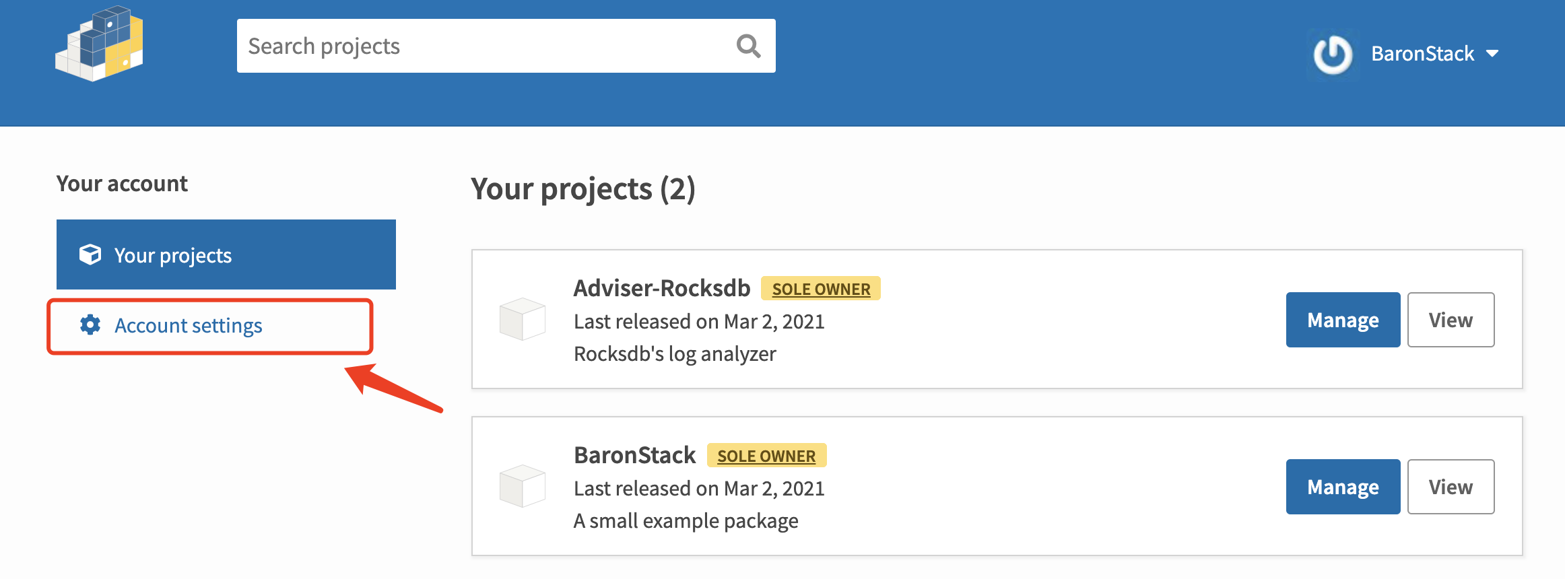Click the Adviser-Rocksdb SOLE OWNER badge
This screenshot has width=1565, height=579.
click(x=821, y=289)
